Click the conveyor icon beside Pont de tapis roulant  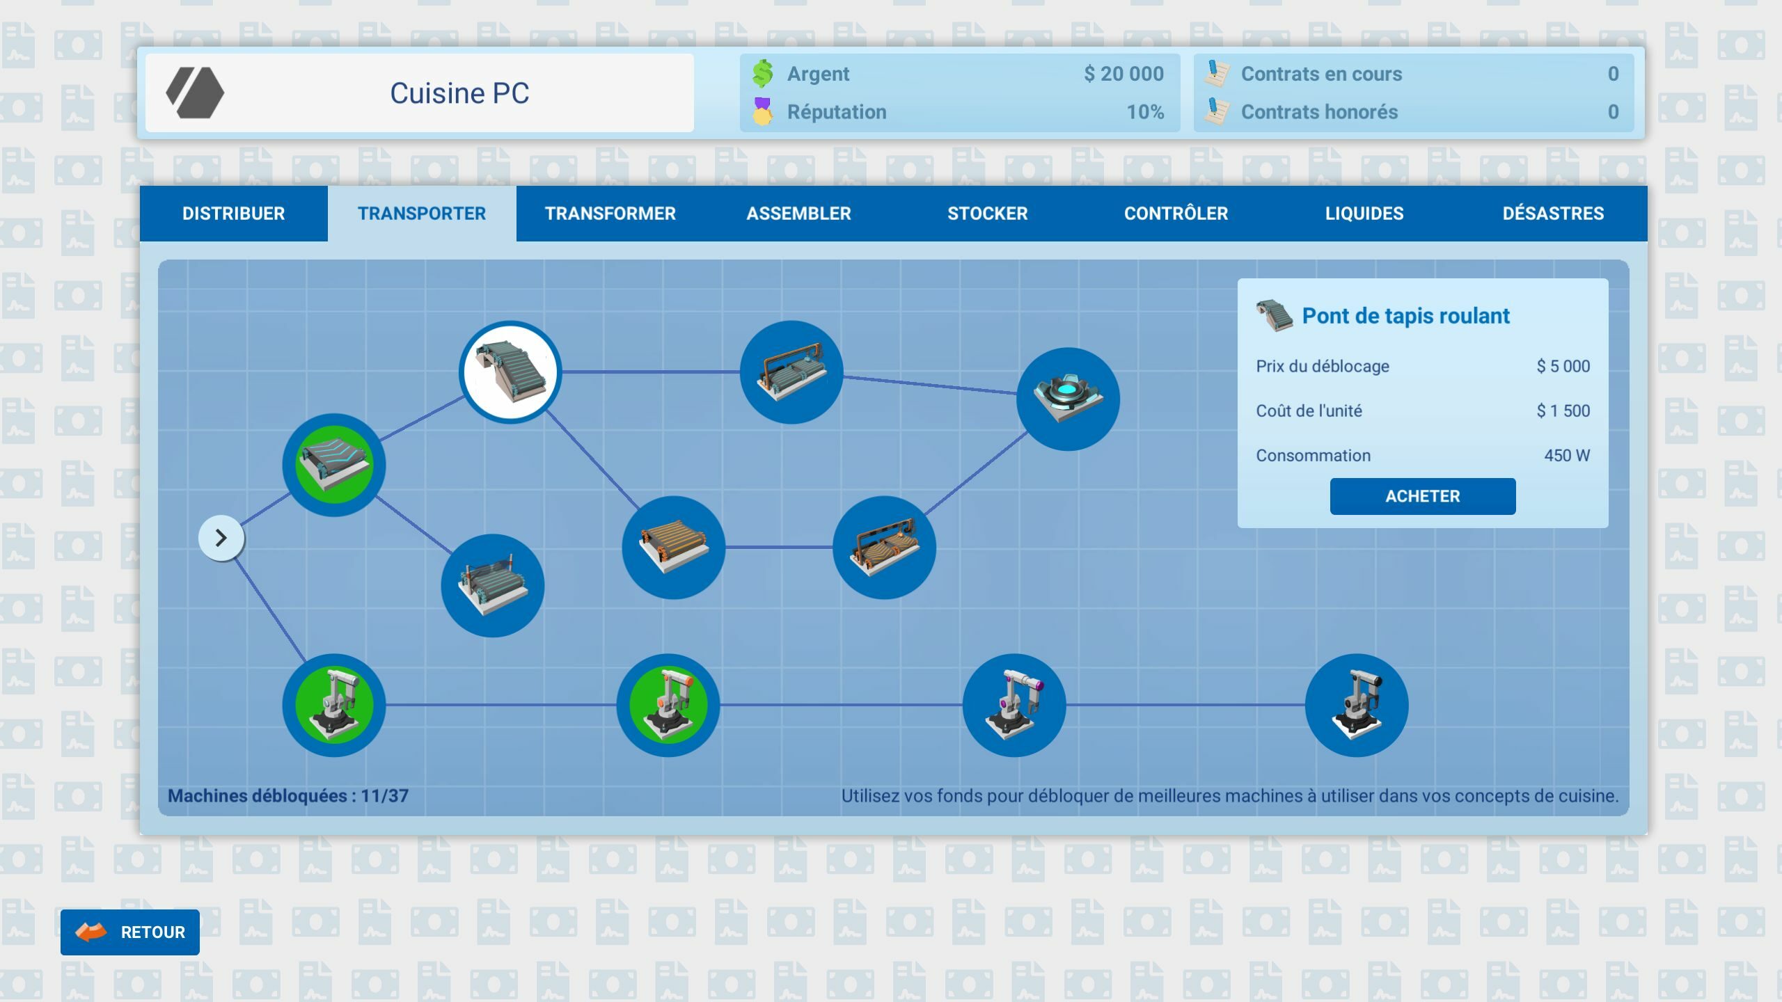click(x=1275, y=316)
